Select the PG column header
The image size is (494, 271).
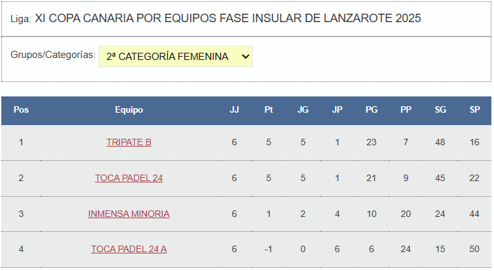pyautogui.click(x=371, y=110)
